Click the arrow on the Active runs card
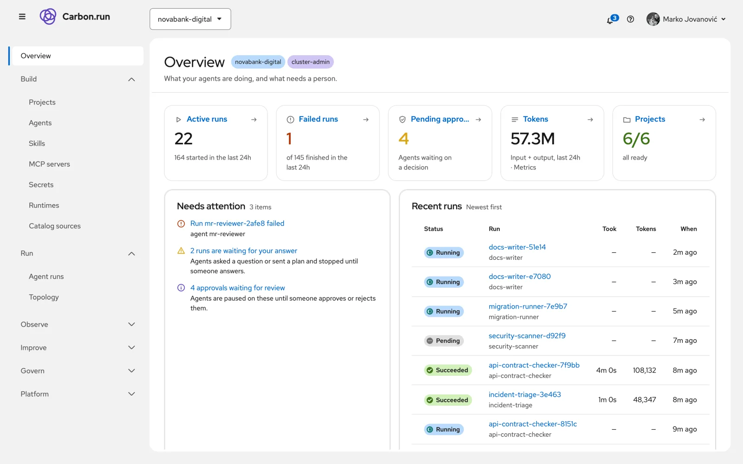The height and width of the screenshot is (464, 743). 254,120
